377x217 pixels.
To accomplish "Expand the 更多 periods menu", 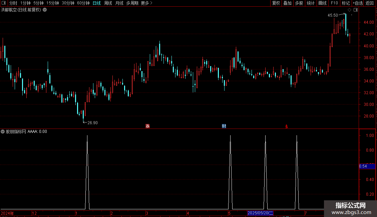I will click(x=146, y=3).
